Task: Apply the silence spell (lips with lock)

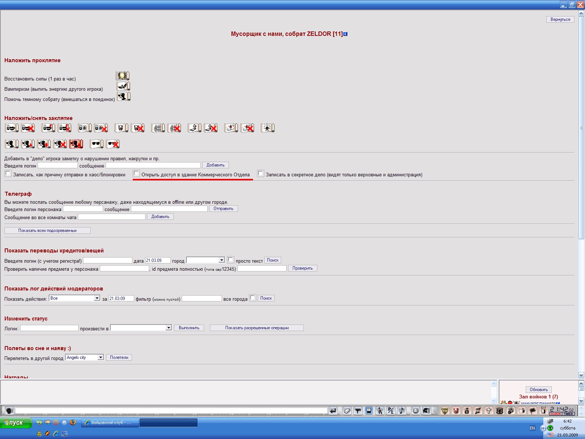Action: (x=12, y=128)
